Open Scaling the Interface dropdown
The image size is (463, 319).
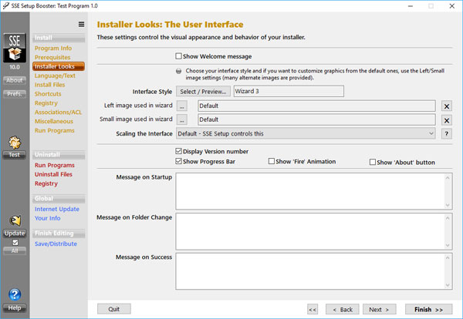(x=306, y=133)
